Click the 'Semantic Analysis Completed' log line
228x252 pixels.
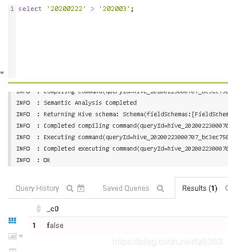pos(76,103)
